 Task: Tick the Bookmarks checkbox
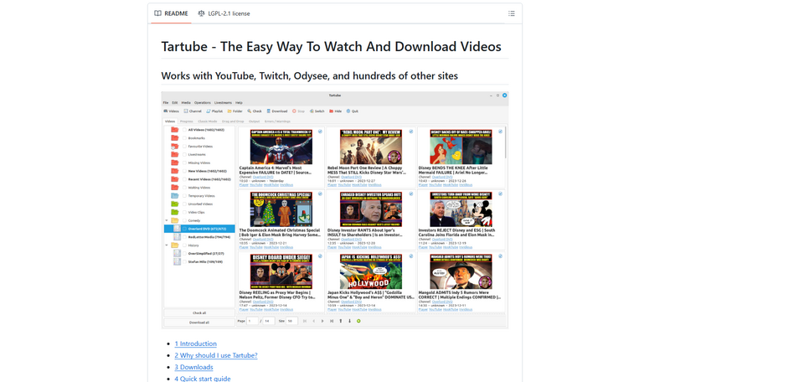(x=184, y=138)
